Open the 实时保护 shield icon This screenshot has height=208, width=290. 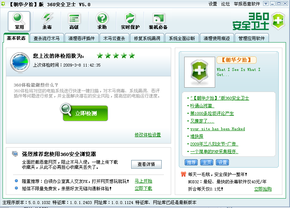tap(130, 21)
